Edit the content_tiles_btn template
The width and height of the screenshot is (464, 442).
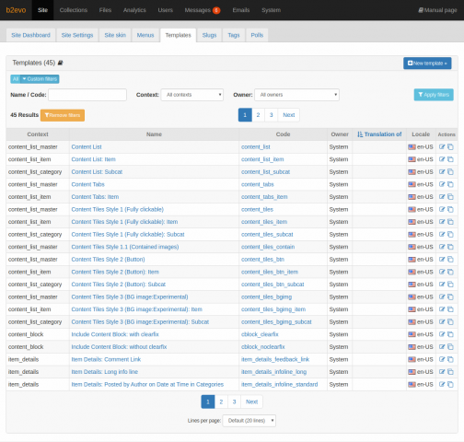click(442, 260)
